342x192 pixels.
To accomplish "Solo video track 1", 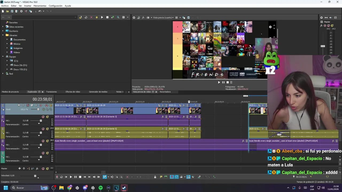I will coord(51,105).
